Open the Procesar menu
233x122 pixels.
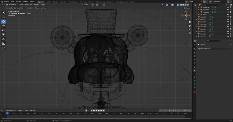tap(19, 2)
